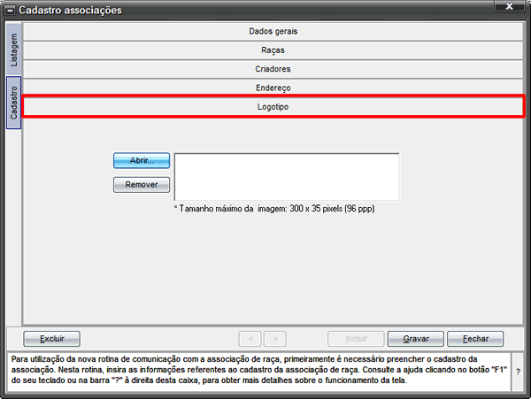Viewport: 531px width, 399px height.
Task: Go to next record with > button
Action: 275,339
